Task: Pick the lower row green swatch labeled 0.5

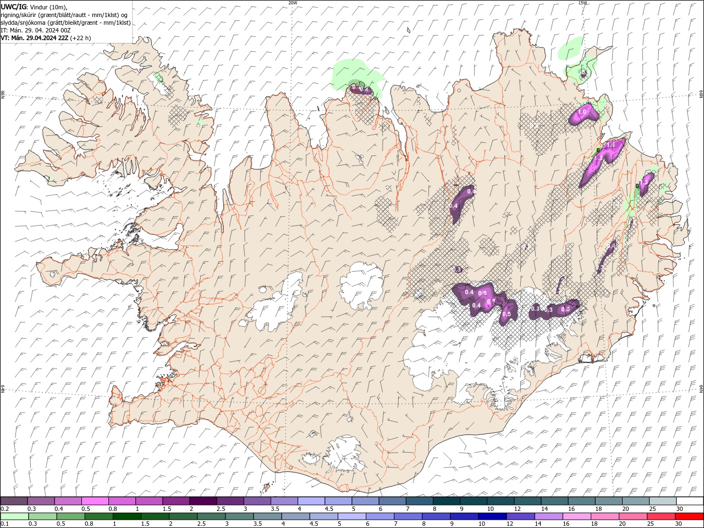Action: tap(70, 516)
